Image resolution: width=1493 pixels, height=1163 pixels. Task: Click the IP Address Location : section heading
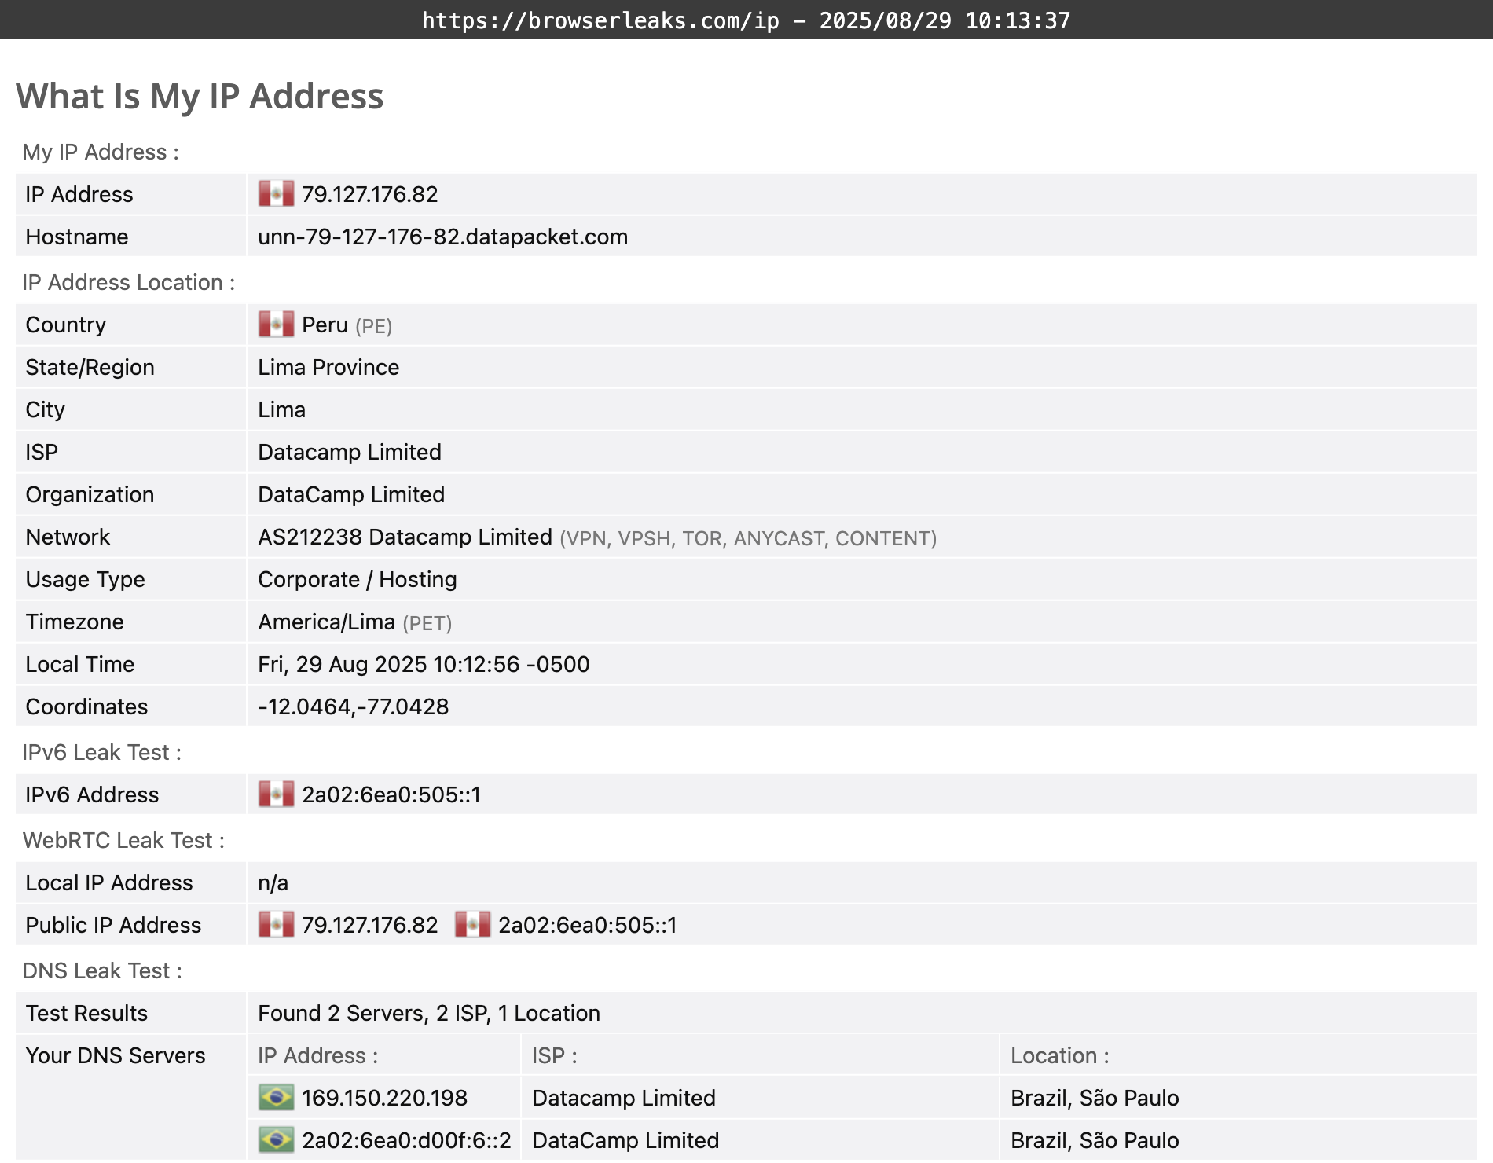(x=129, y=282)
